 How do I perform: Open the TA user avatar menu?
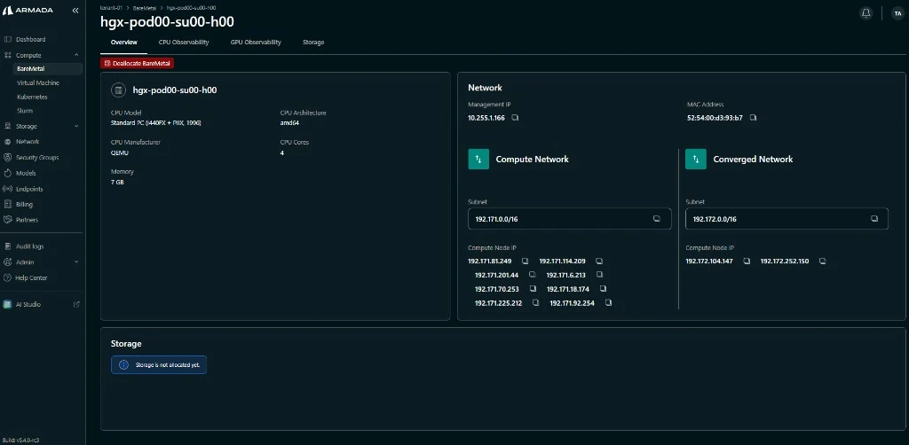(x=897, y=12)
